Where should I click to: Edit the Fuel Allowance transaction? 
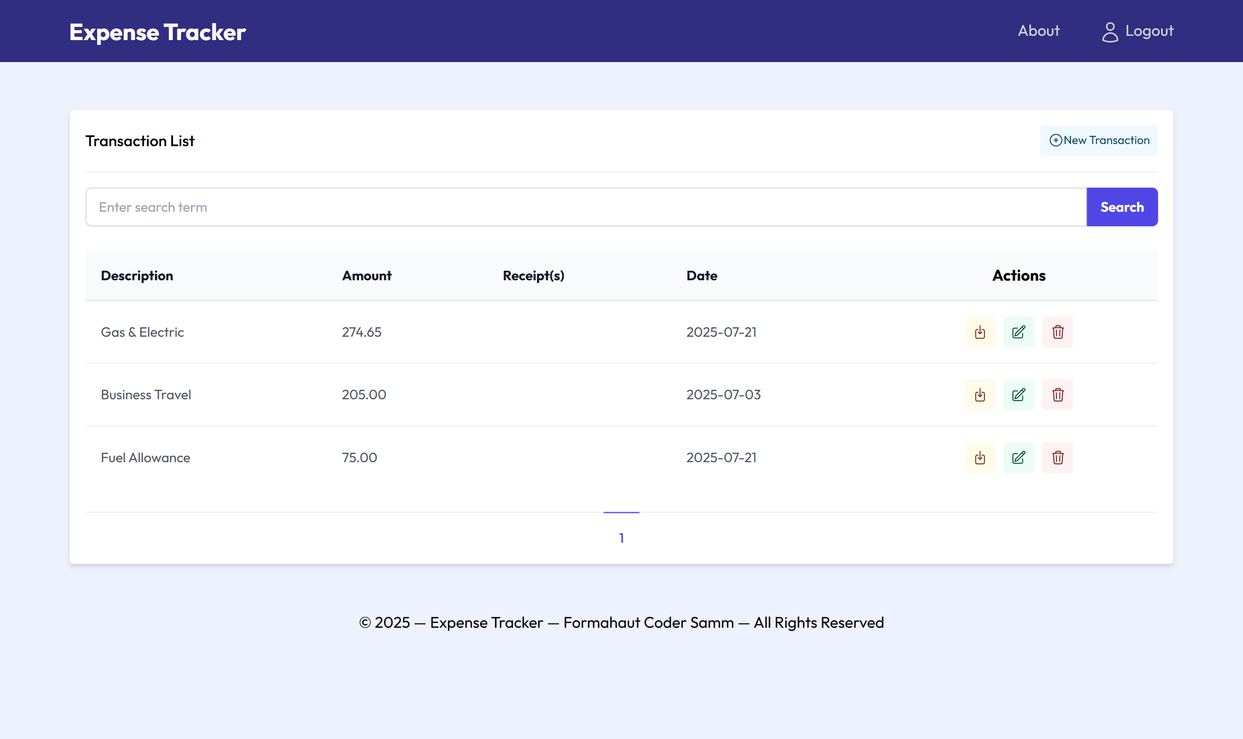(1018, 457)
